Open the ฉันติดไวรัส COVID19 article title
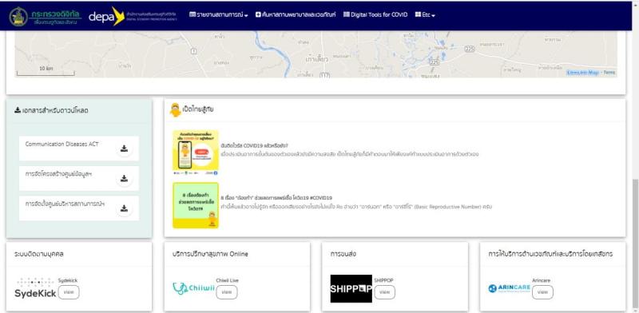639x313 pixels. pyautogui.click(x=254, y=145)
